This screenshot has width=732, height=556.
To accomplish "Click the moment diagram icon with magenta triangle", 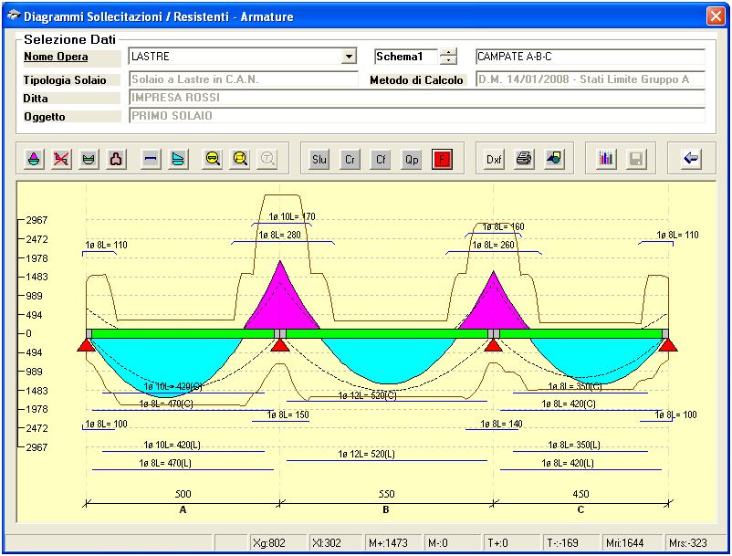I will pos(34,159).
